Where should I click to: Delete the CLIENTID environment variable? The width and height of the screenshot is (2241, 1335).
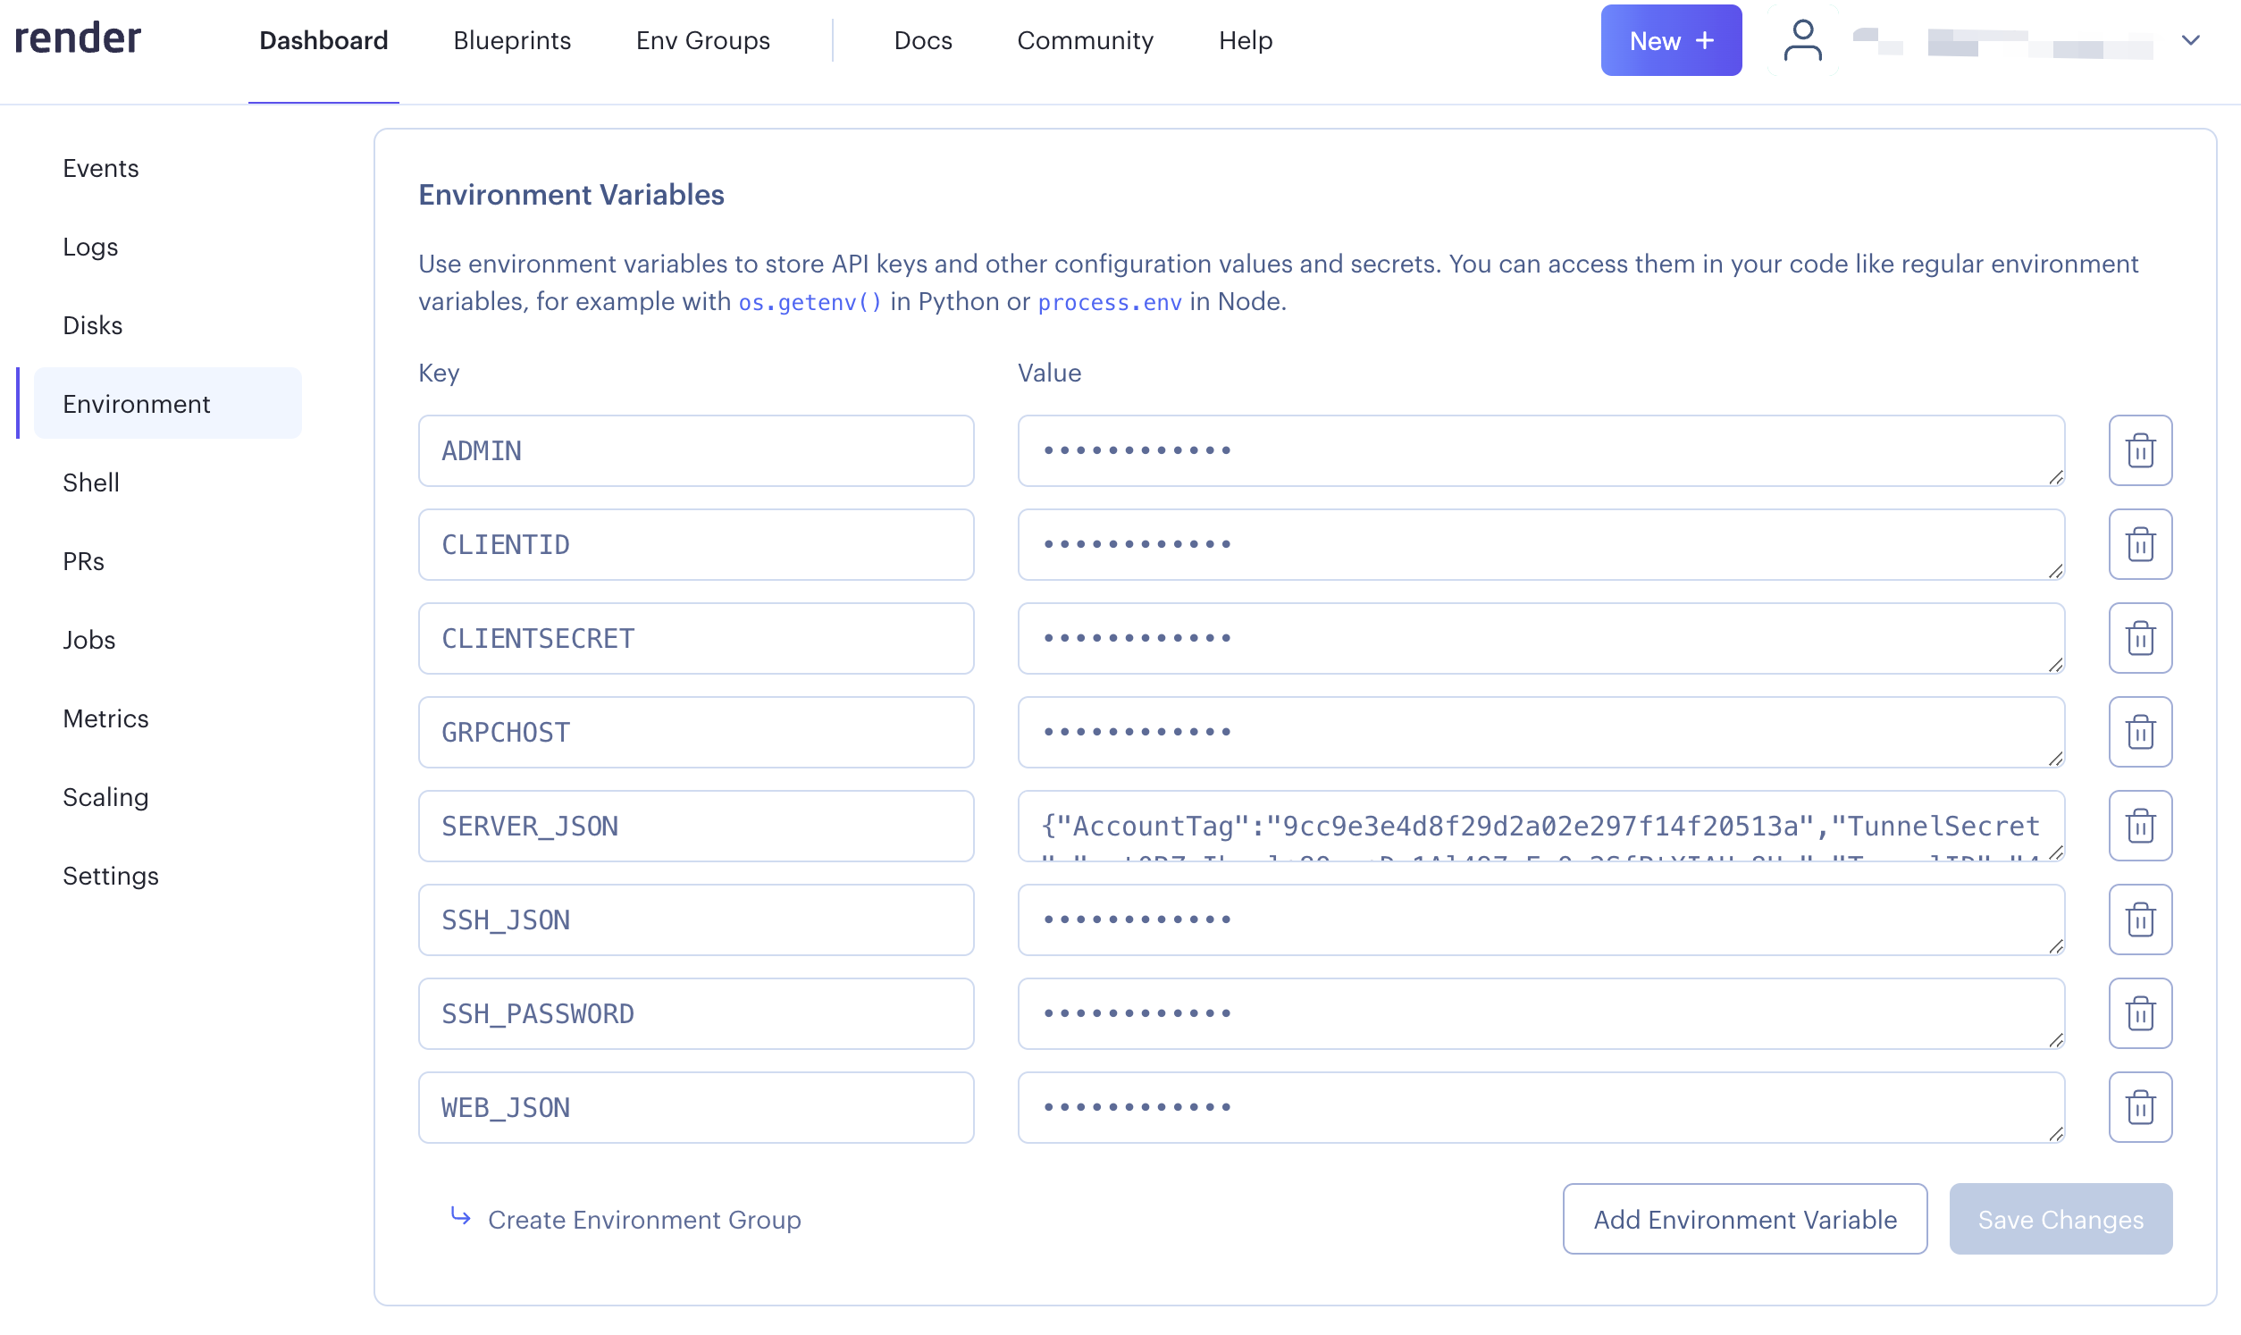coord(2140,544)
